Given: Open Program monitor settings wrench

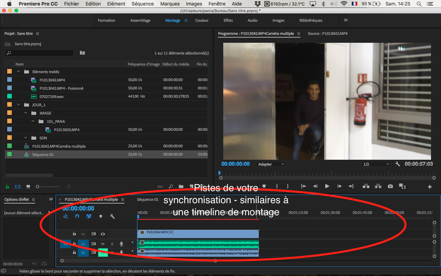Looking at the screenshot, I should click(398, 164).
